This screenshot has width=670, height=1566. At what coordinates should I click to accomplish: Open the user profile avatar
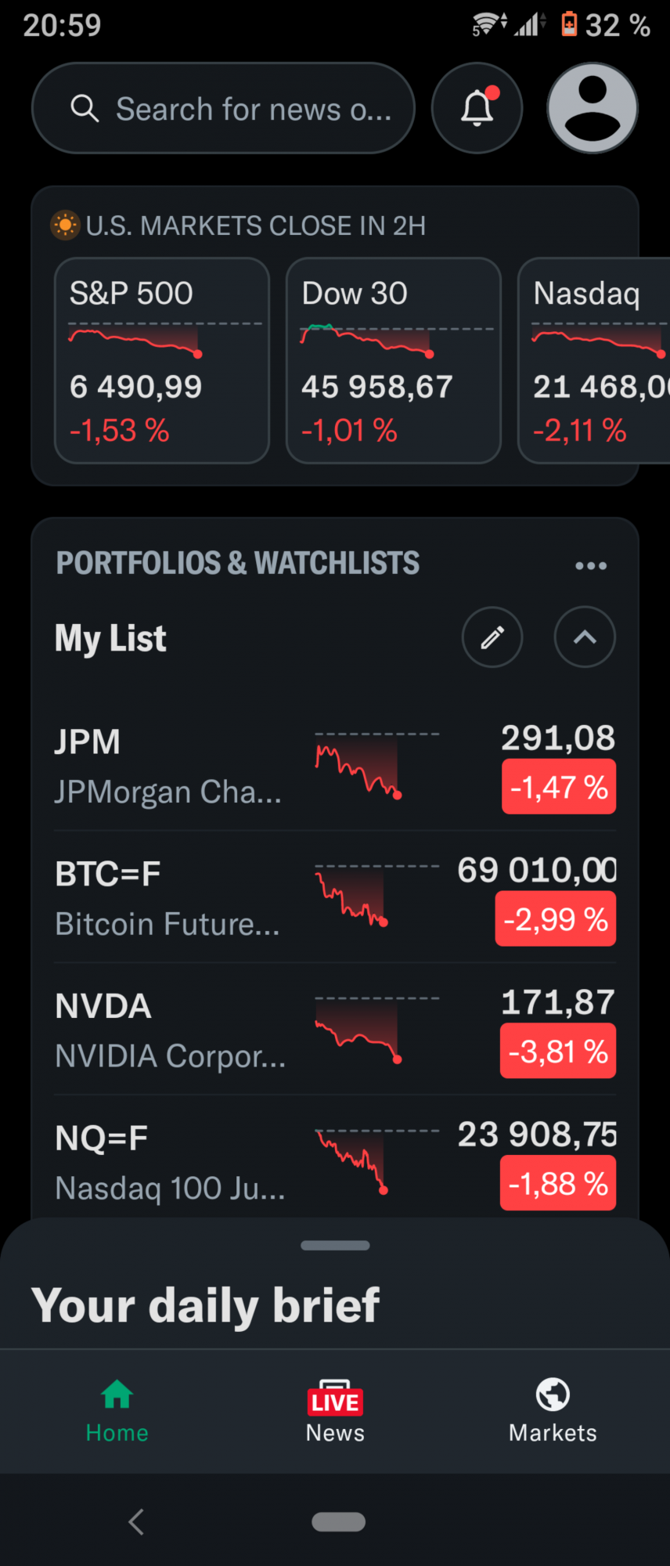coord(593,108)
